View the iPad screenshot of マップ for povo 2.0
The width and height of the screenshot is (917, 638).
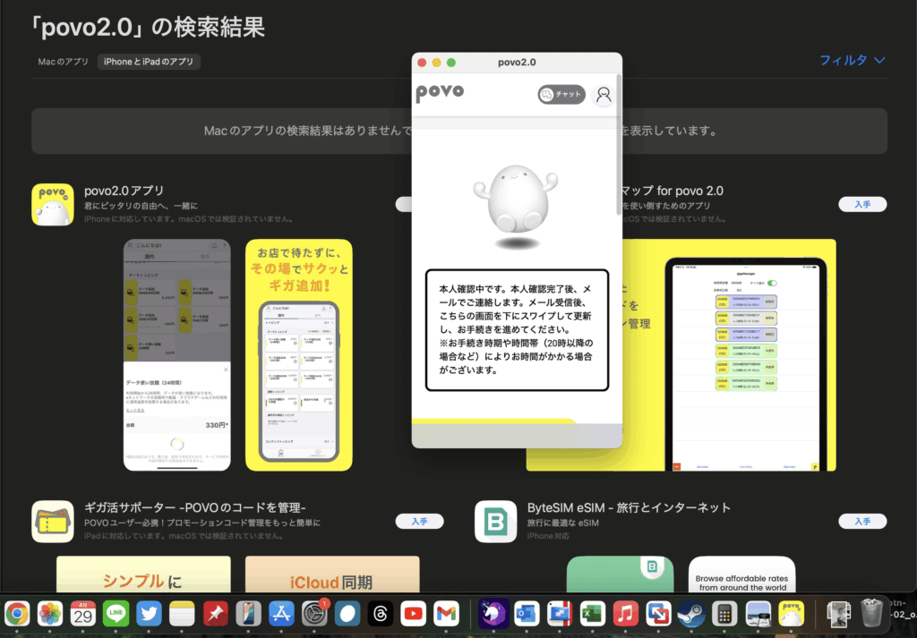(x=729, y=354)
